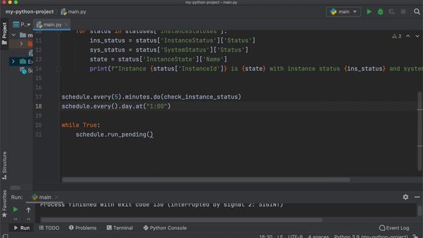The image size is (423, 238).
Task: Open the Python Console tool window
Action: (165, 228)
